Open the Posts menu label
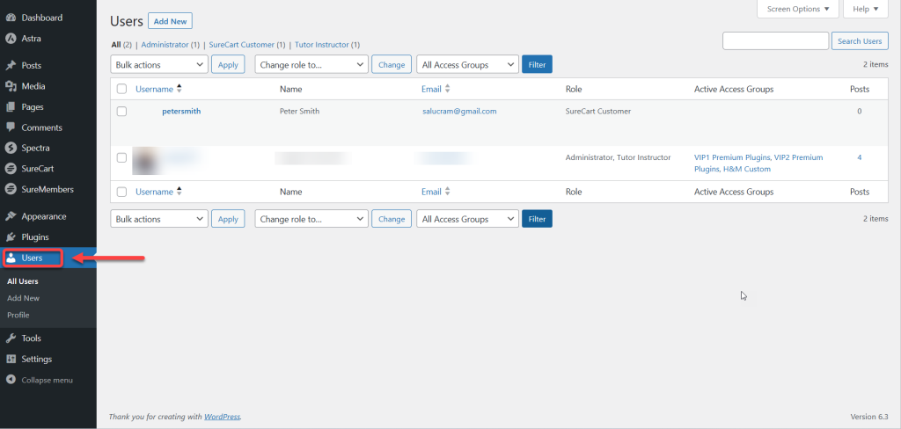 click(x=32, y=65)
